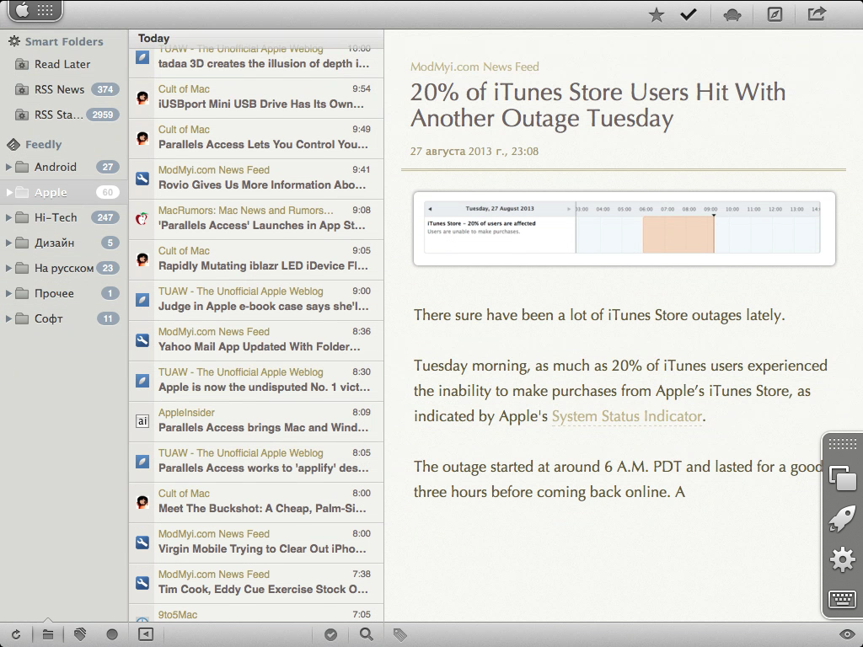Click the iTunes outage timeline image
This screenshot has width=863, height=647.
point(624,228)
